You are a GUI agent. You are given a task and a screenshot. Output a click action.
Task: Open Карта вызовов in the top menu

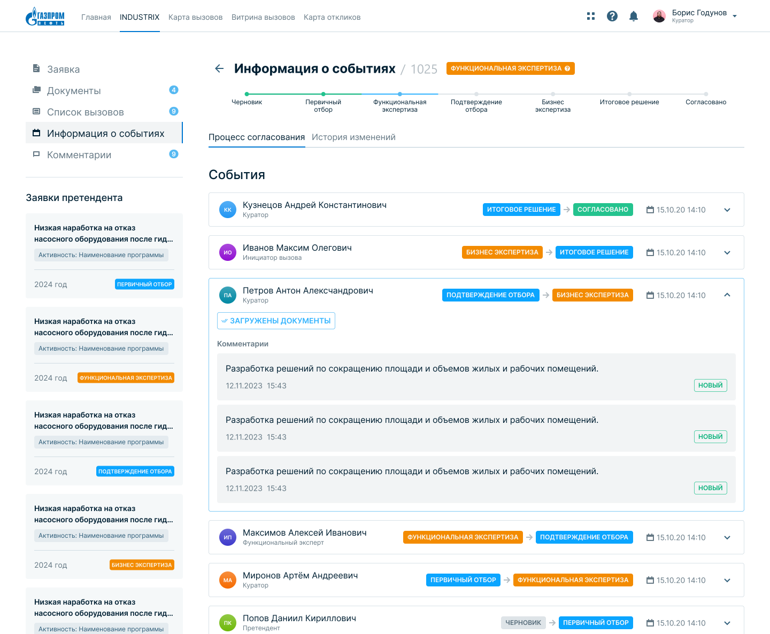pos(195,17)
